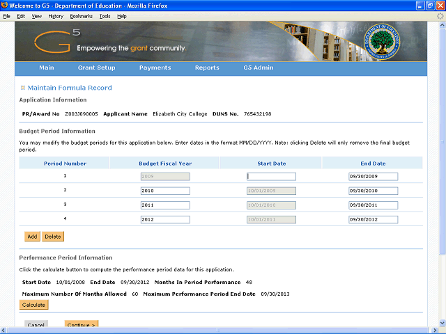446x334 pixels.
Task: Click the horizontal scrollbar right arrow
Action: (x=434, y=331)
